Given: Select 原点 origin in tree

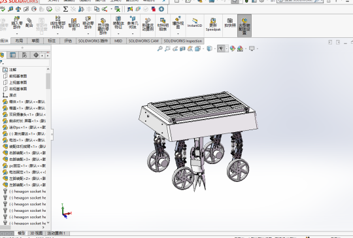Looking at the screenshot, I should (12, 95).
